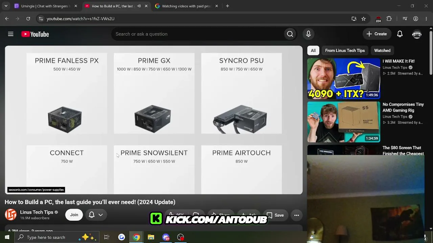
Task: Go to YouTube home via logo
Action: (x=35, y=34)
